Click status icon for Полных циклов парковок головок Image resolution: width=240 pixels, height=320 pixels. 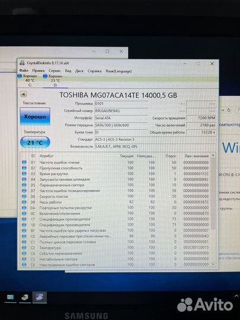[x=24, y=242]
